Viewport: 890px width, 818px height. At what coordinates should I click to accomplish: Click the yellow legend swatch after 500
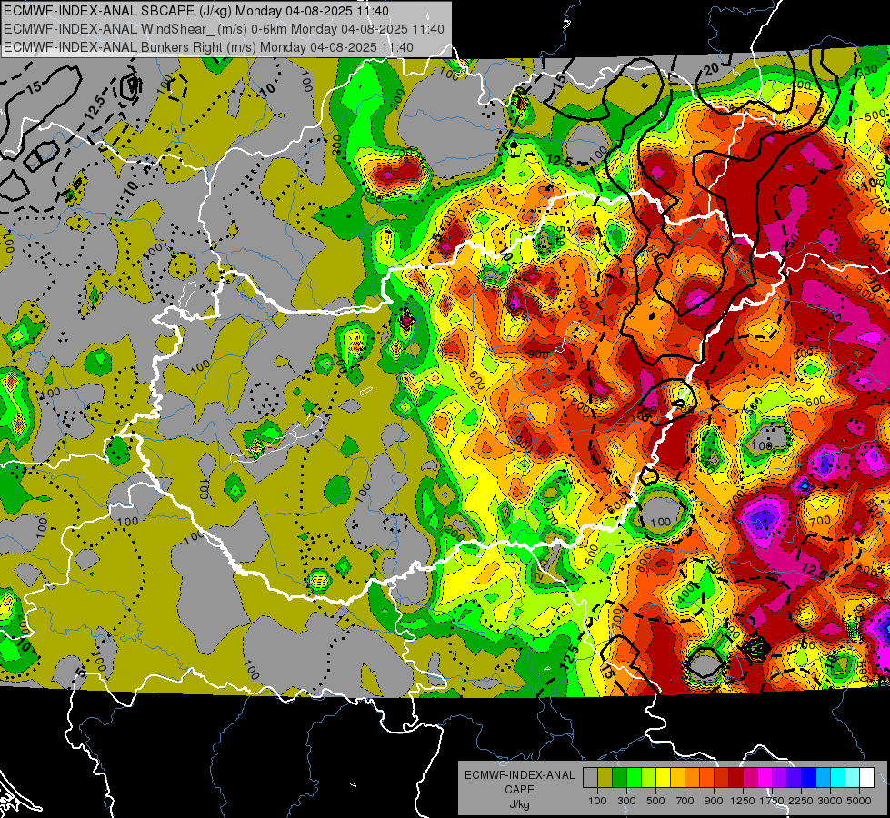[663, 777]
